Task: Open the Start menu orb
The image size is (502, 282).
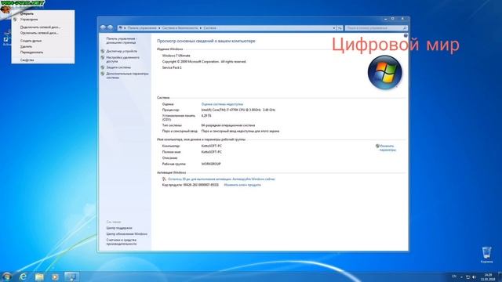Action: point(6,277)
